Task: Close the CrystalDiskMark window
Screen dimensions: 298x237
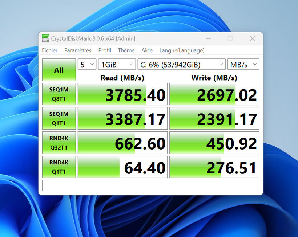Action: 252,38
